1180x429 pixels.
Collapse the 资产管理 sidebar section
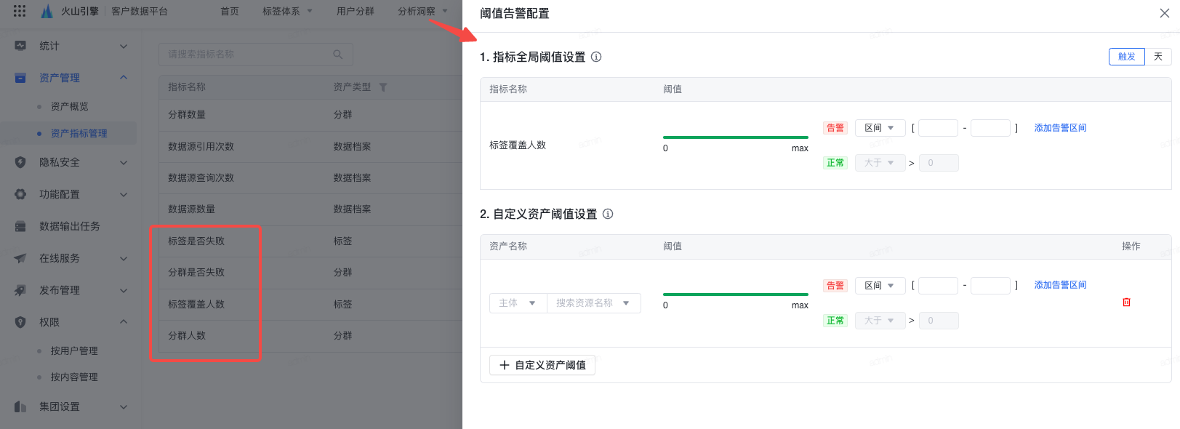pos(124,78)
